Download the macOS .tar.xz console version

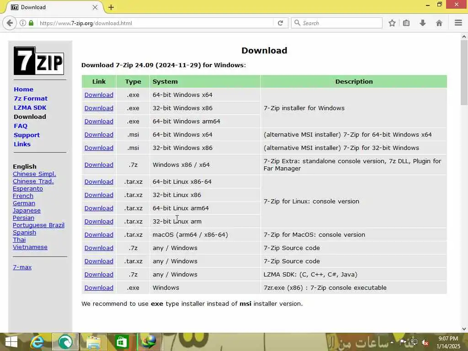99,235
